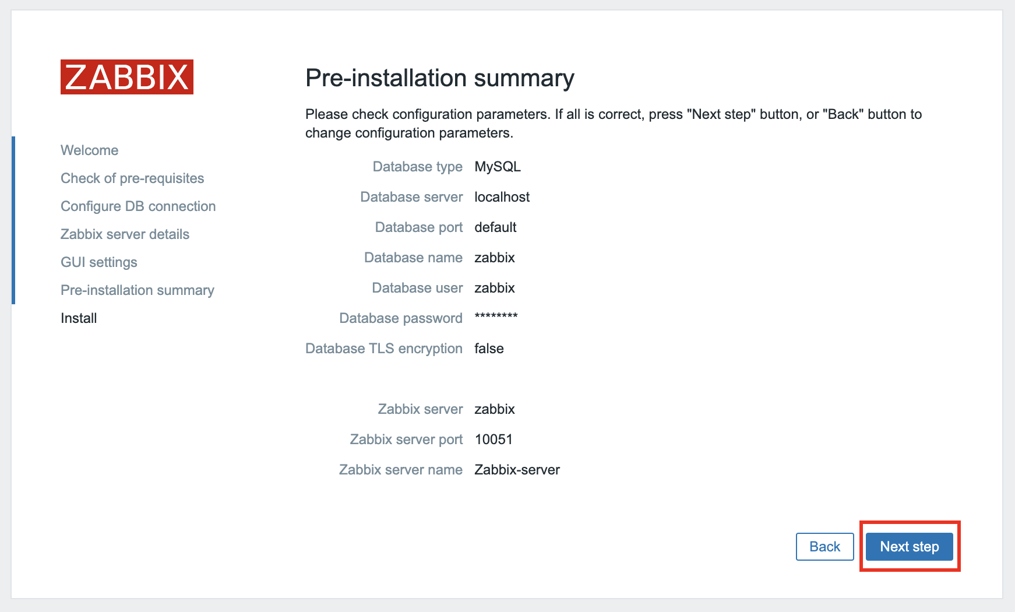Click the Database name label
Viewport: 1015px width, 612px height.
click(x=413, y=258)
